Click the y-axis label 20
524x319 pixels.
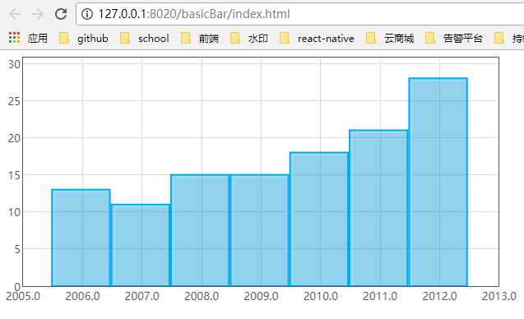point(14,138)
